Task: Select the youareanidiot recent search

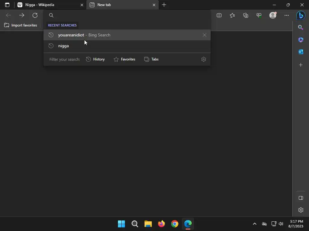Action: (127, 35)
